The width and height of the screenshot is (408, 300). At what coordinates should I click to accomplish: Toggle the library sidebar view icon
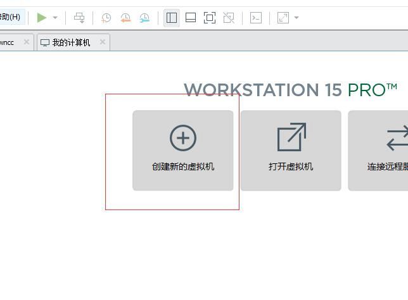click(172, 18)
